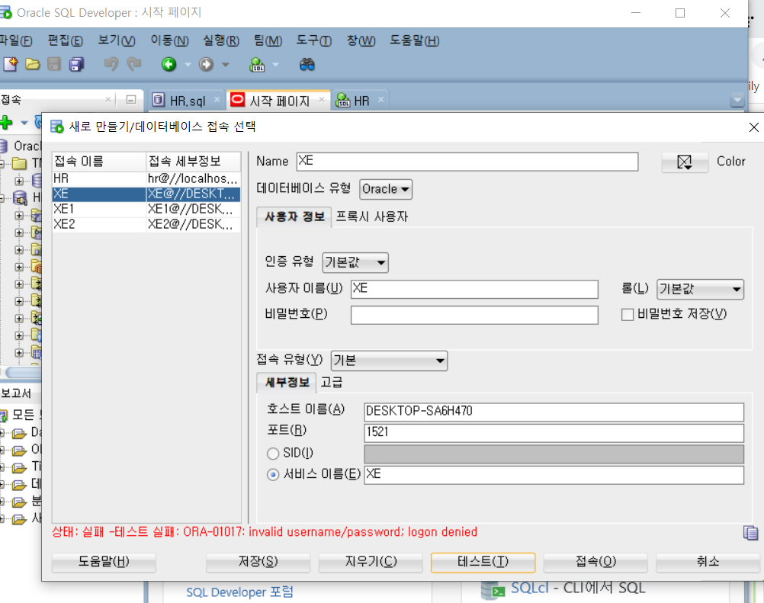
Task: Open the 도움말 menu
Action: click(415, 40)
